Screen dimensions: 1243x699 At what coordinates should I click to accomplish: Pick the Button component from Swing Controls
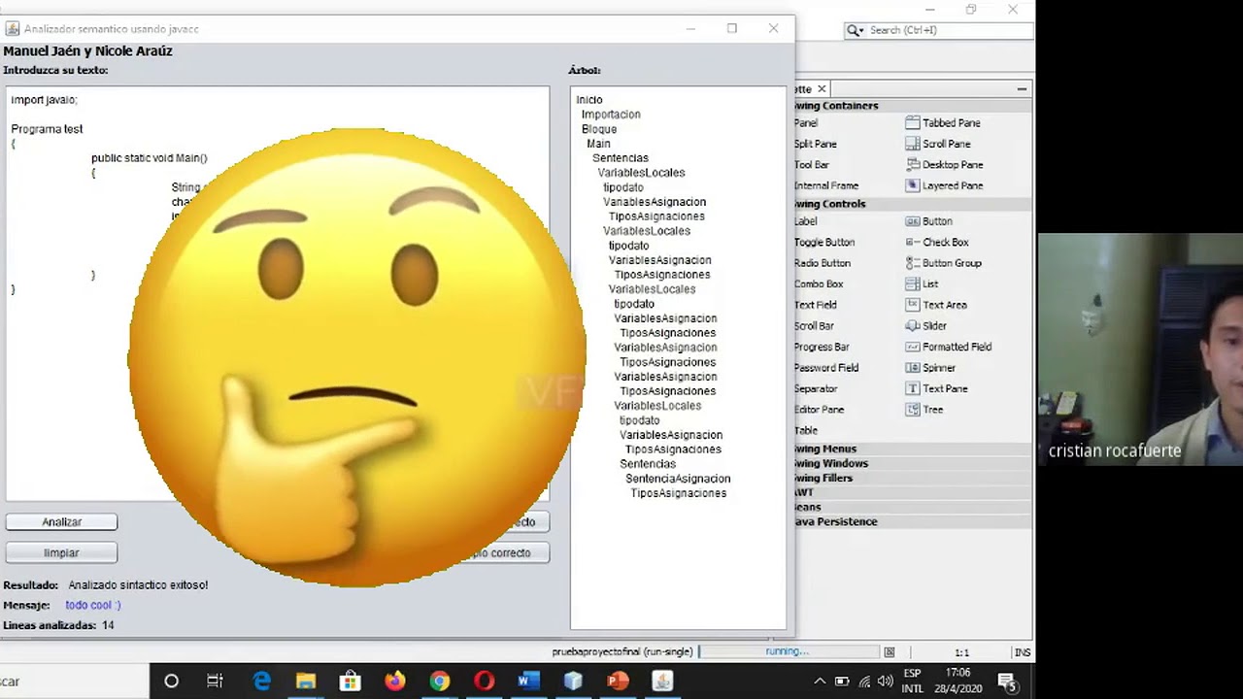pyautogui.click(x=928, y=221)
